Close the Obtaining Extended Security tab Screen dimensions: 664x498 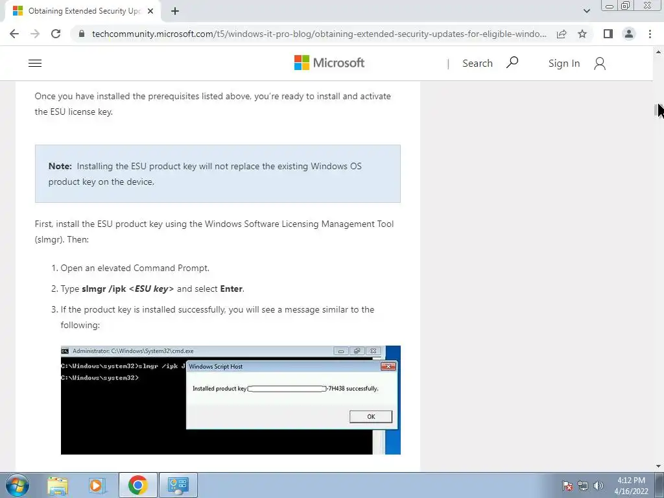(x=150, y=11)
